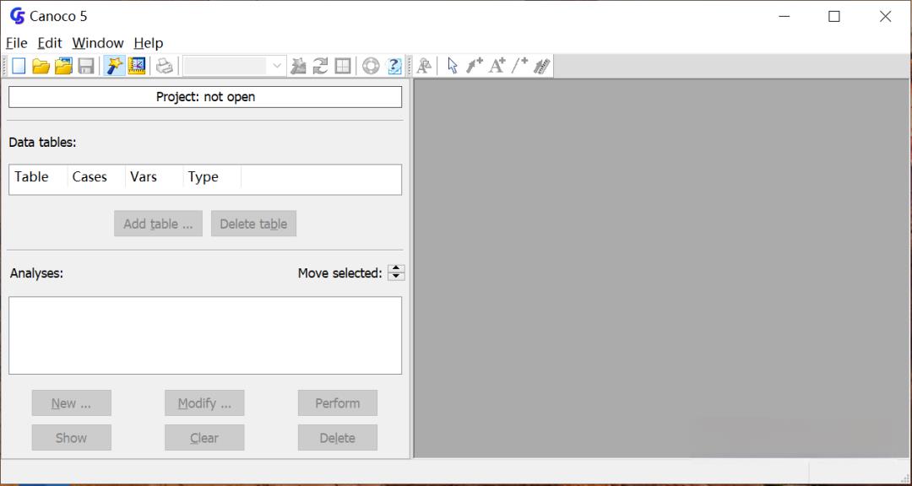912x486 pixels.
Task: Toggle the magic wand wizard icon
Action: [115, 66]
